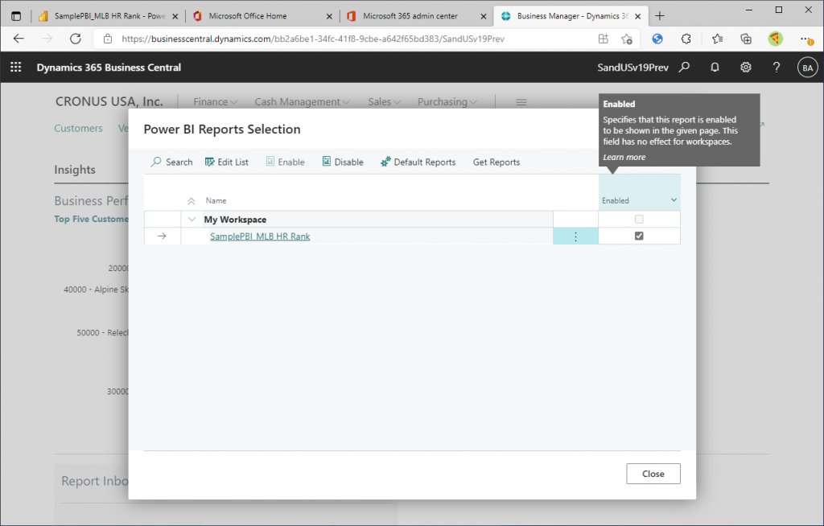The height and width of the screenshot is (526, 824).
Task: Click the Enable action
Action: point(286,162)
